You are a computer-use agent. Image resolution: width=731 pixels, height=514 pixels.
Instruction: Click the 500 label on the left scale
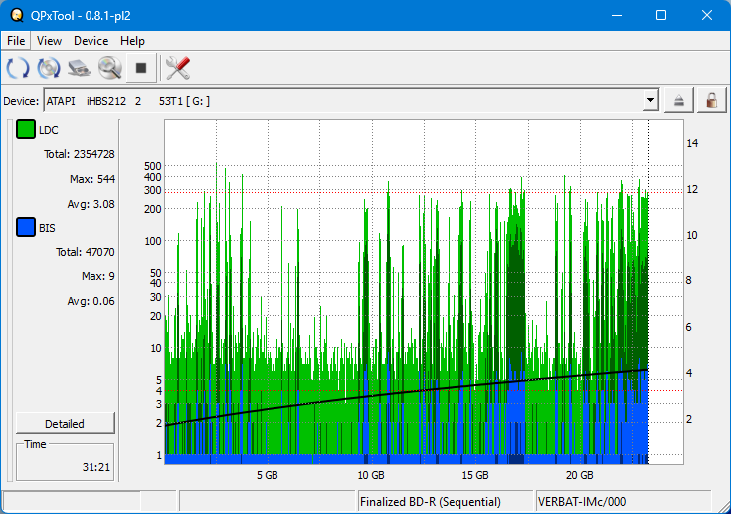click(153, 166)
